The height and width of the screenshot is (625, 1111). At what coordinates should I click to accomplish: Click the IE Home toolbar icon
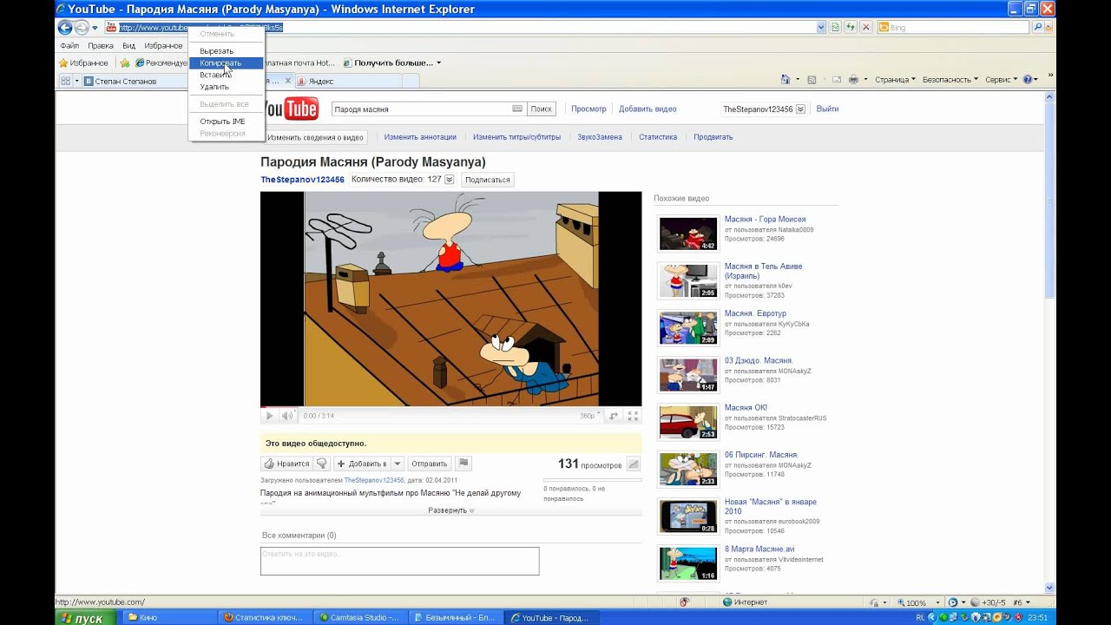[786, 80]
